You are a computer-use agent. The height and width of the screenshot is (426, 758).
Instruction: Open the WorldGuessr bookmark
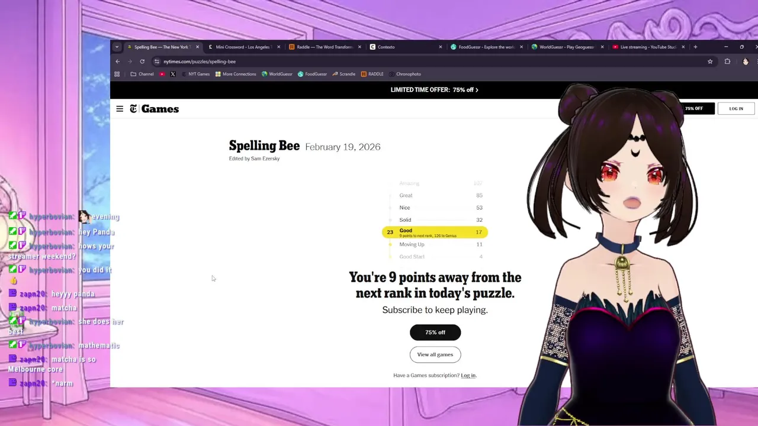[x=277, y=74]
